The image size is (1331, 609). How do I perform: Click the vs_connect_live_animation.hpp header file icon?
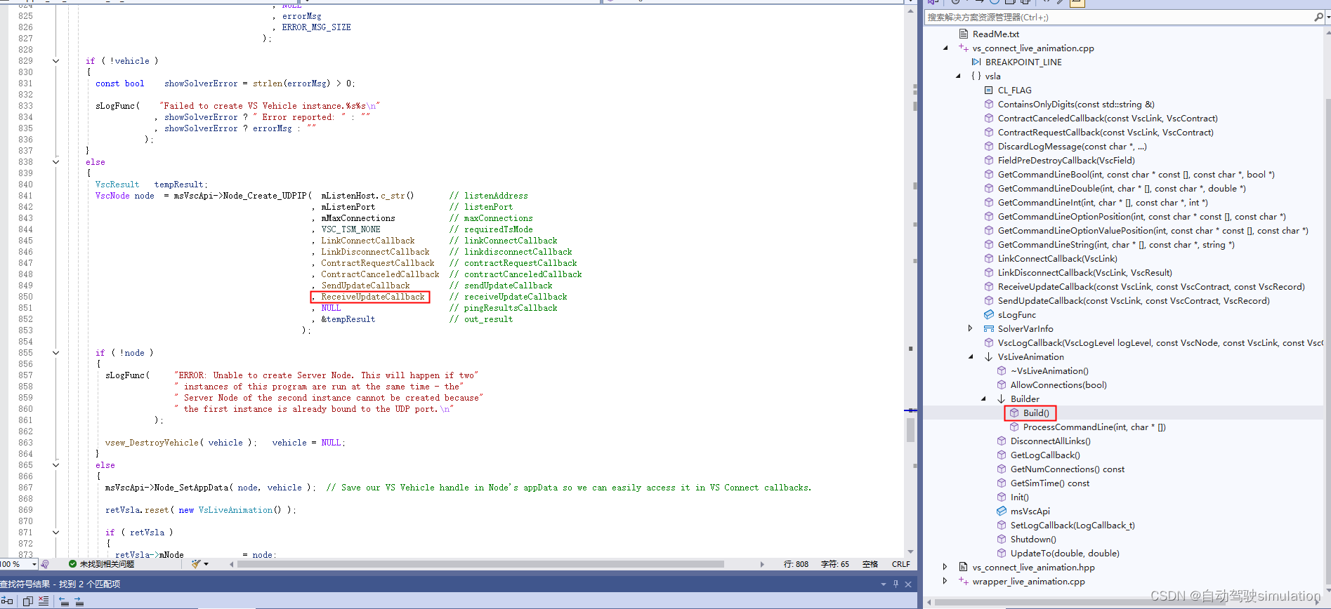pos(964,567)
